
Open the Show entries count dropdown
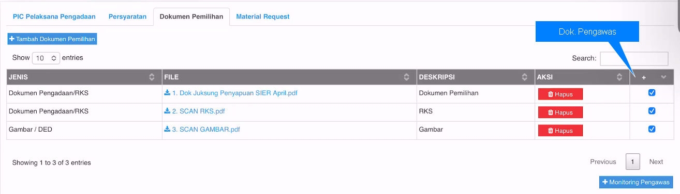[x=46, y=58]
